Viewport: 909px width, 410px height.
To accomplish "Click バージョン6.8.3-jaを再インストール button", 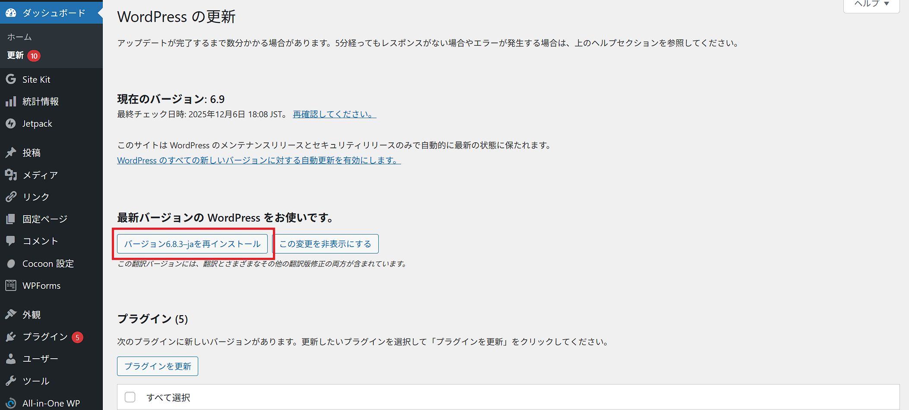I will click(x=192, y=244).
